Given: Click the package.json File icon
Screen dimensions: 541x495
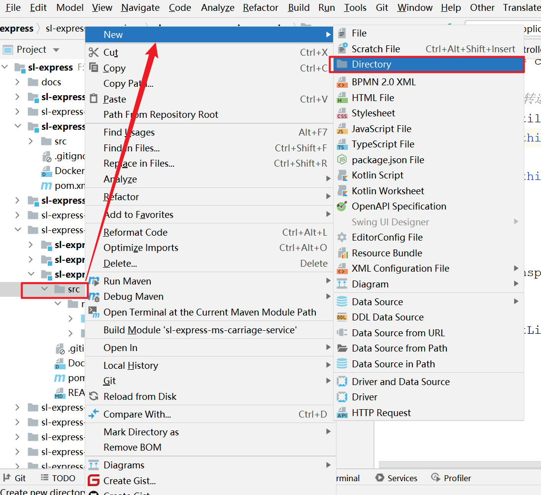Looking at the screenshot, I should [342, 159].
